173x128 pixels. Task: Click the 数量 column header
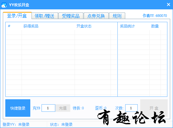click(155, 26)
